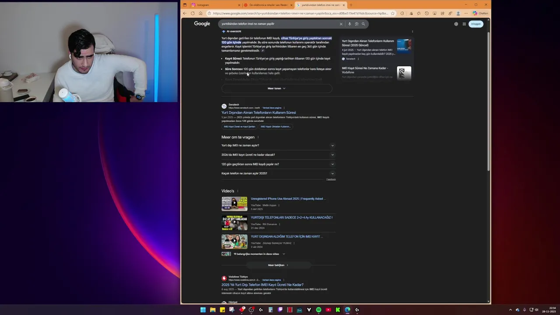The width and height of the screenshot is (560, 315).
Task: Open info dots beside 'Meer om te vragen'
Action: pos(258,137)
